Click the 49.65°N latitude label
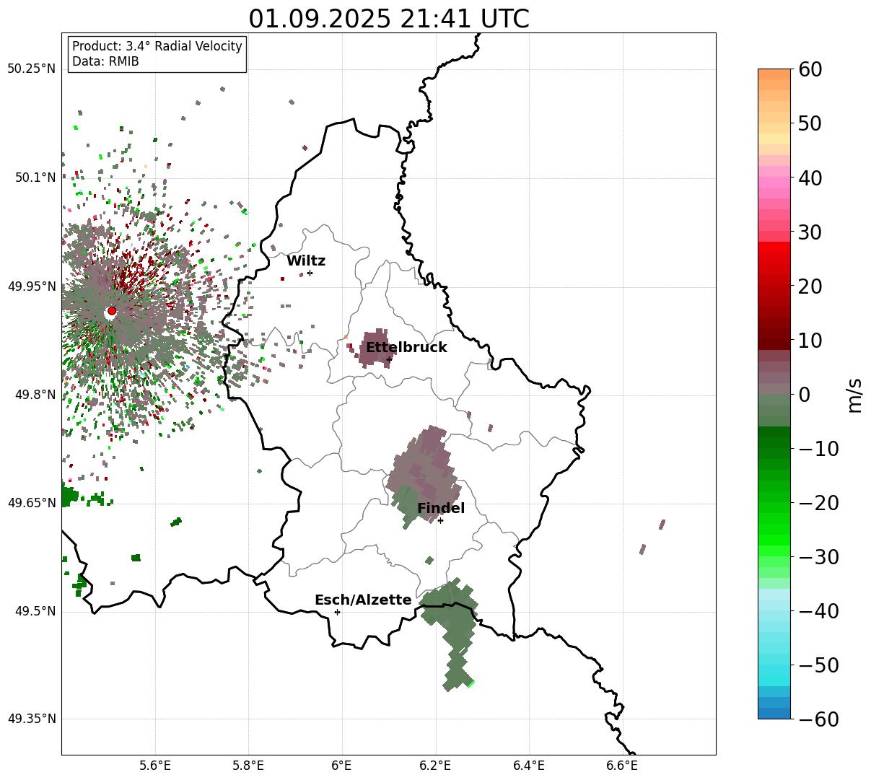871x780 pixels. click(x=31, y=503)
